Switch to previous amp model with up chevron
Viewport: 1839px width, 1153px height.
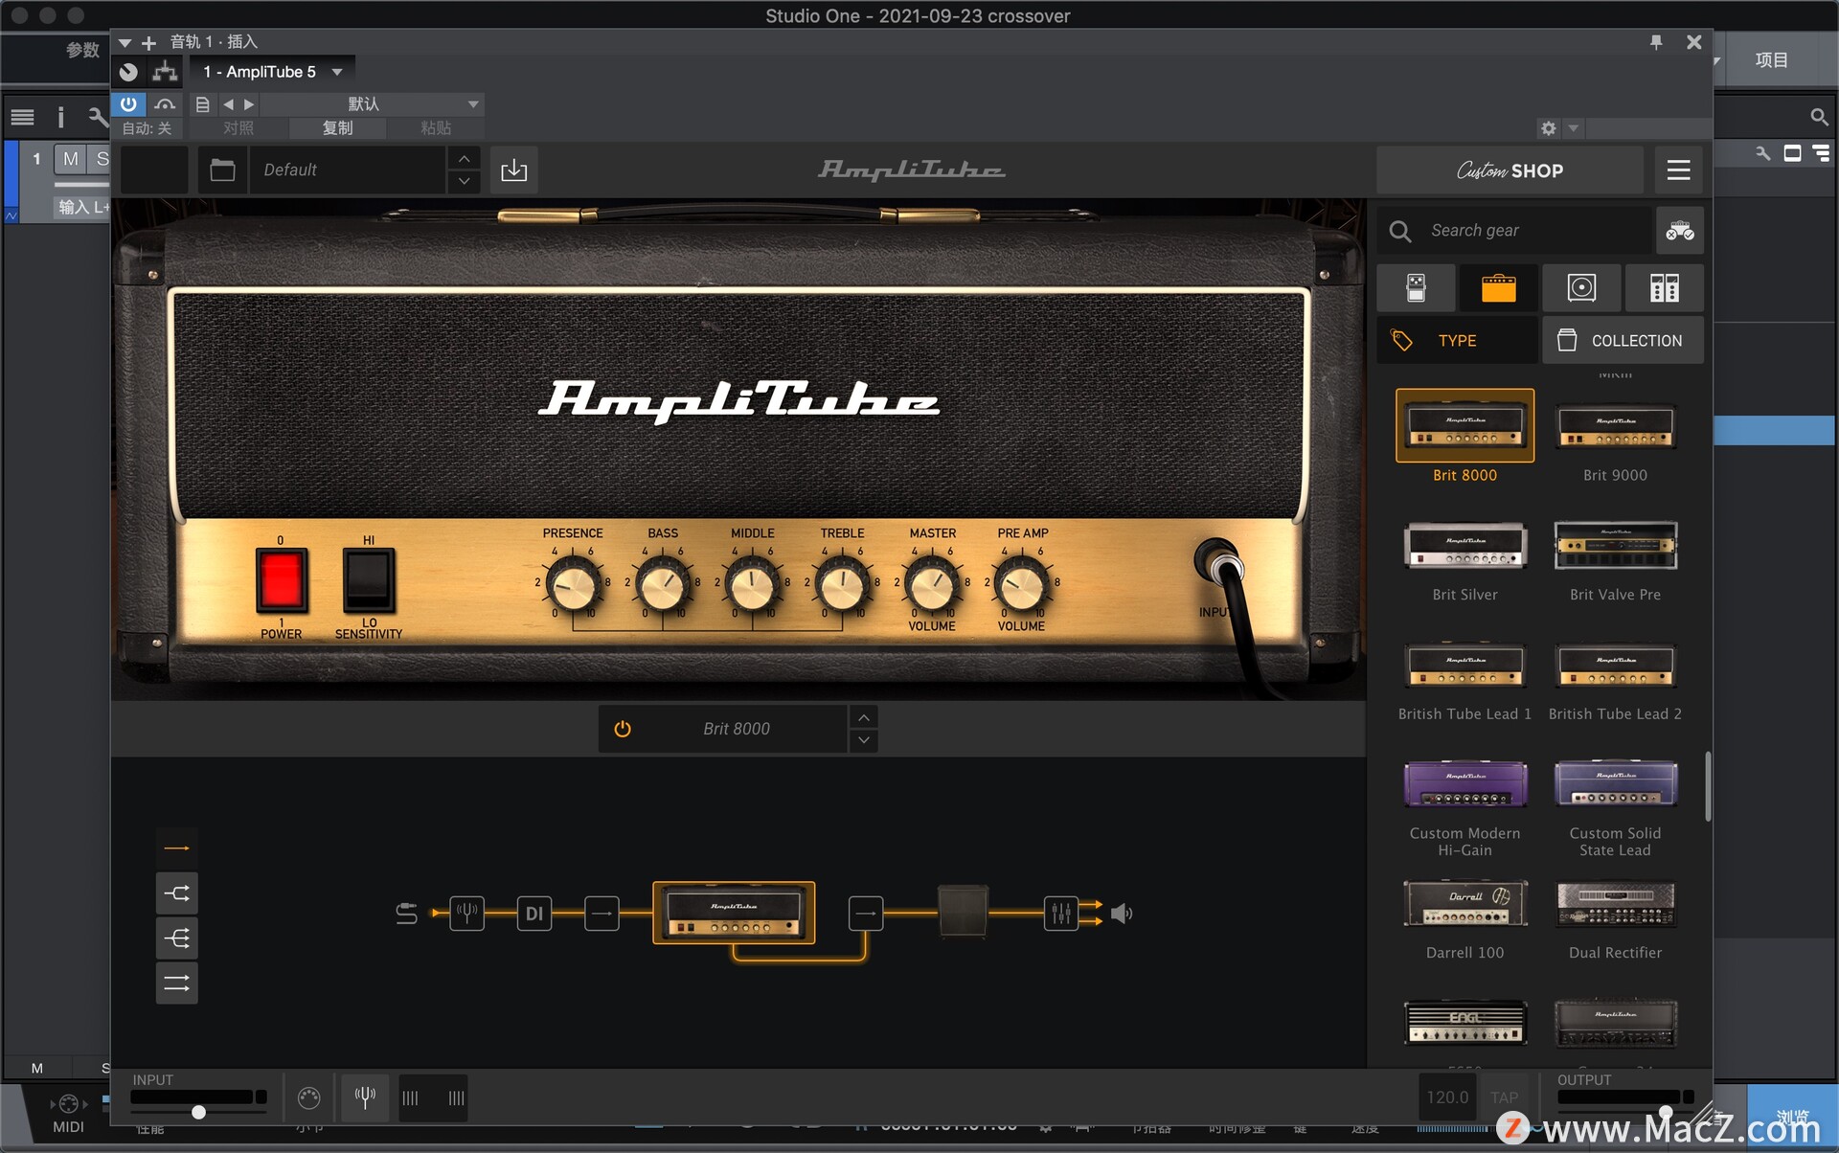click(x=864, y=717)
